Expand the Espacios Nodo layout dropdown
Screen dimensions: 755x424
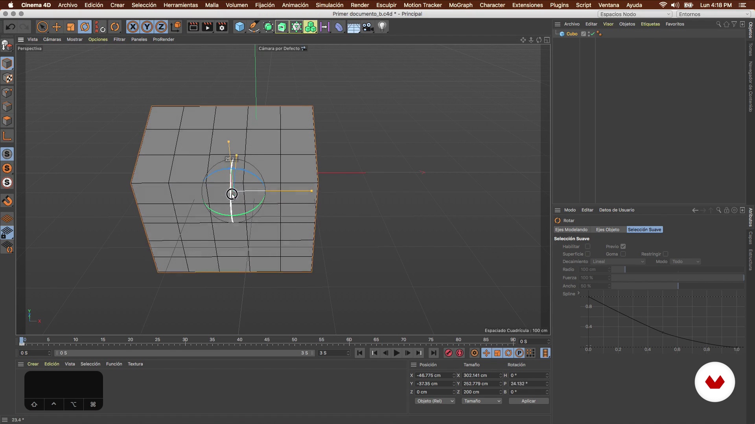(635, 14)
